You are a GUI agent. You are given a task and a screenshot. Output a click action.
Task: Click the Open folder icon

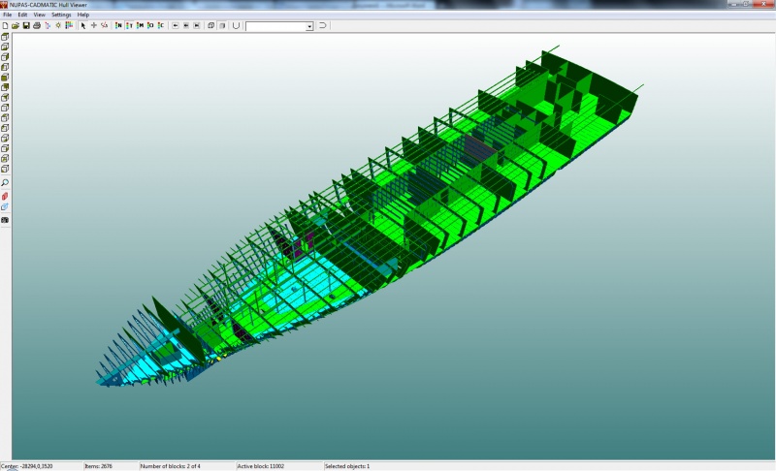click(x=16, y=25)
